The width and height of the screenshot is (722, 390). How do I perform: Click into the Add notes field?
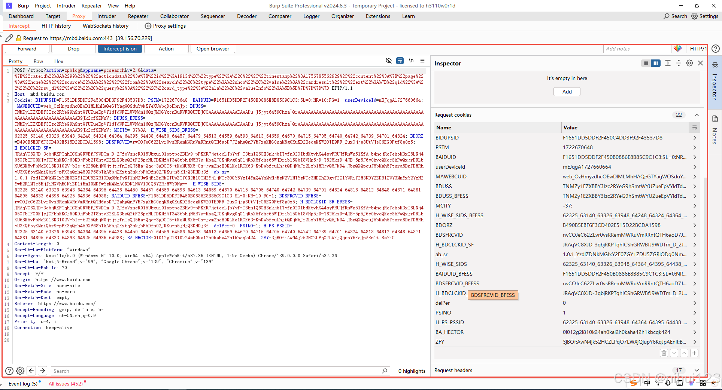point(637,49)
